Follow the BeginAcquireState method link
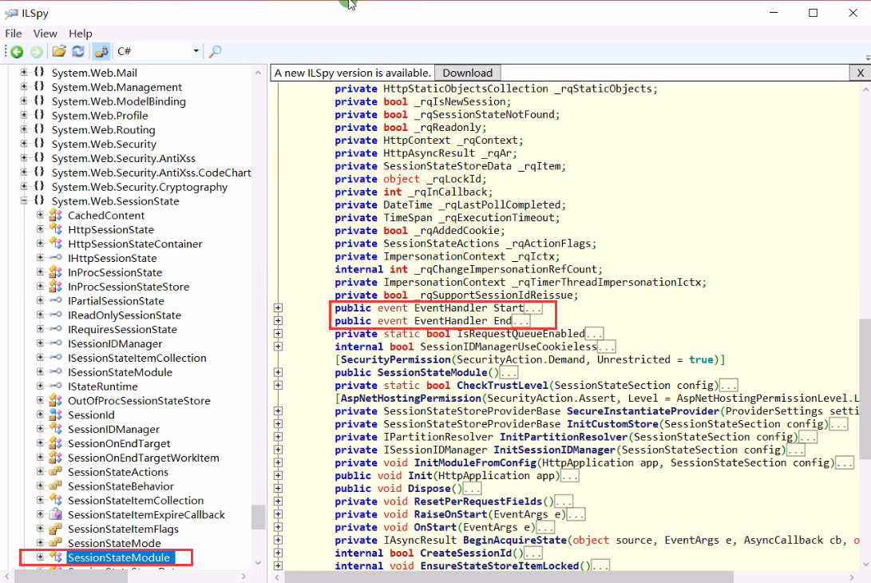Screen dimensions: 871x583 pyautogui.click(x=515, y=540)
